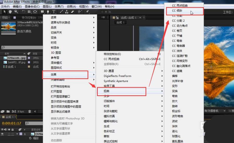The height and width of the screenshot is (143, 234).
Task: Click the solo dot column header
Action: (x=9, y=129)
